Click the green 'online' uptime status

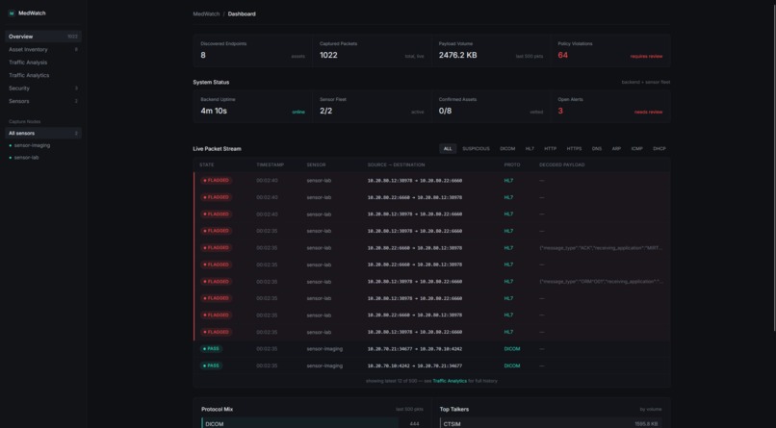pos(298,113)
